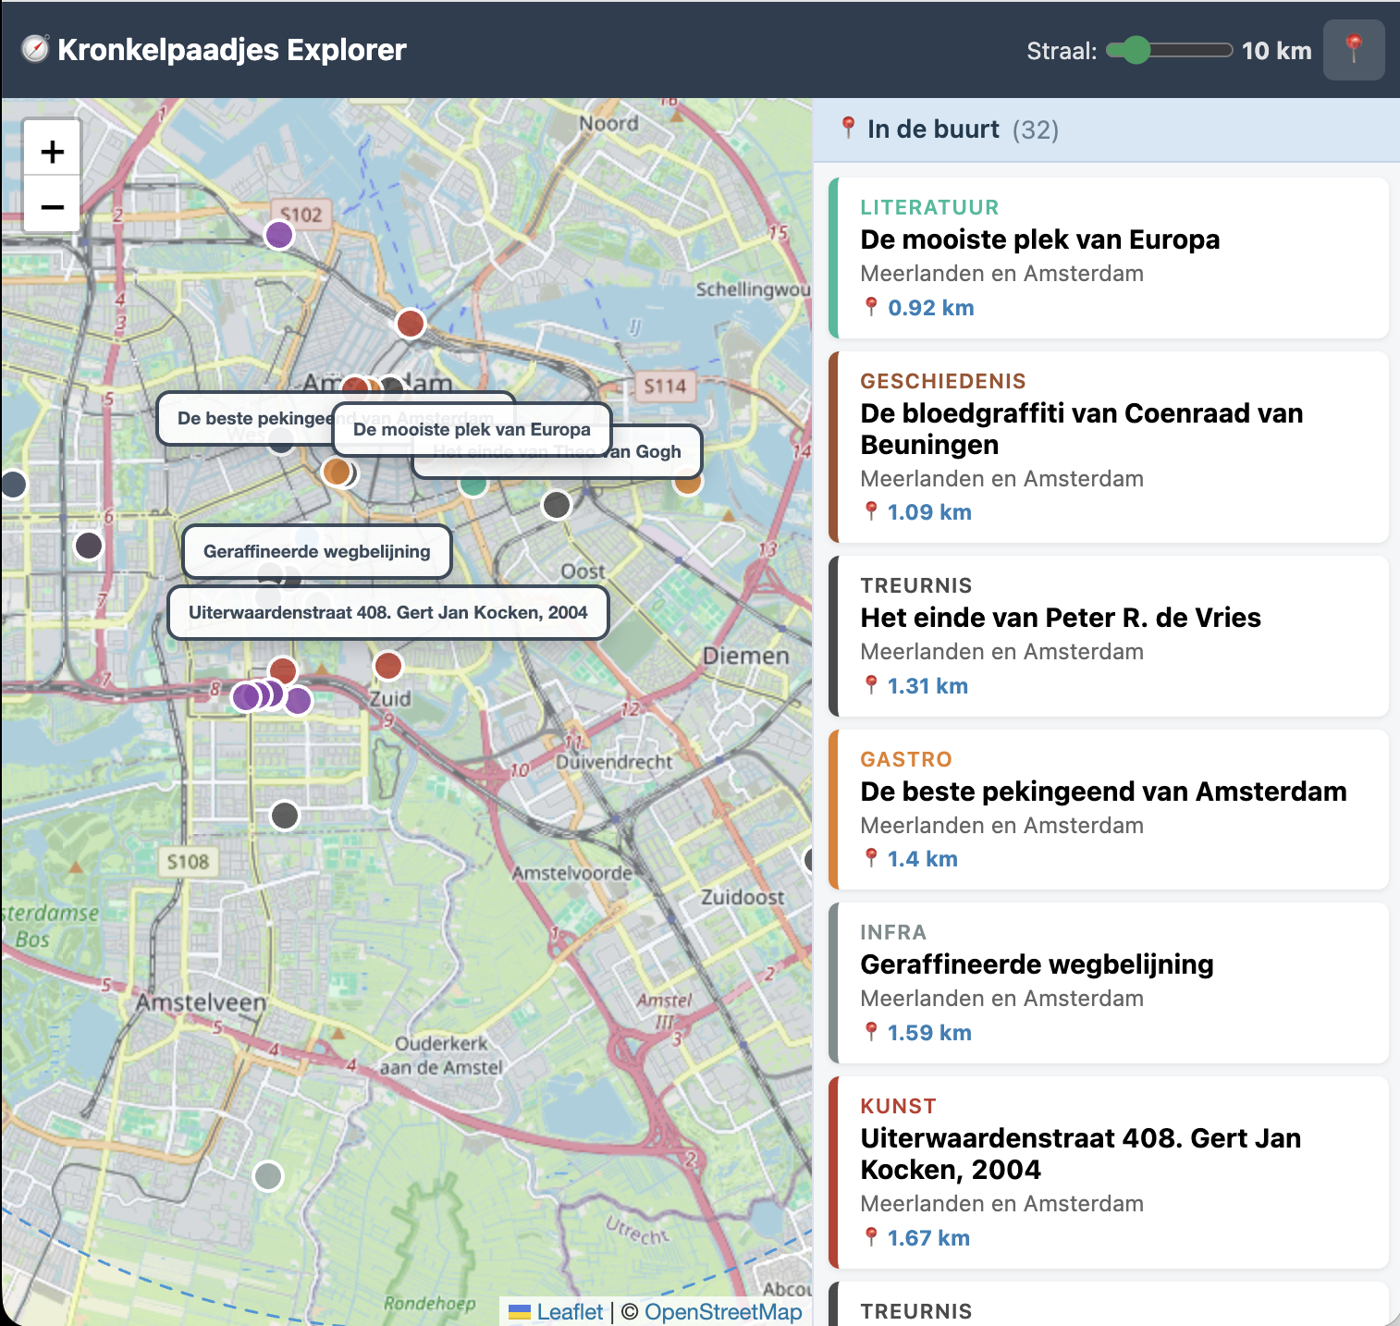Click the dark marker under Oost tooltip area
The width and height of the screenshot is (1400, 1326).
(557, 505)
